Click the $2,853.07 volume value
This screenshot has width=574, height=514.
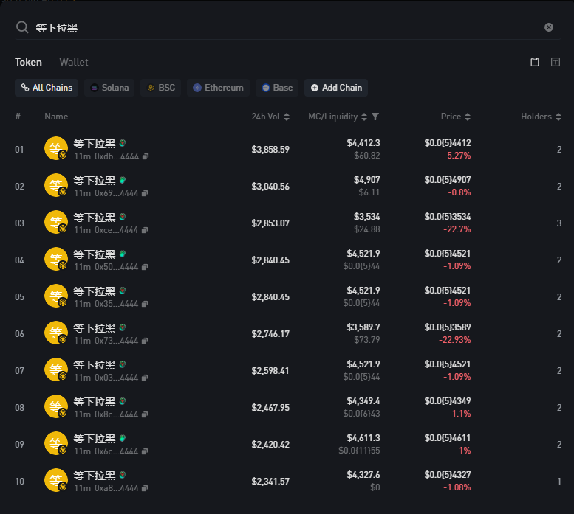tap(270, 223)
